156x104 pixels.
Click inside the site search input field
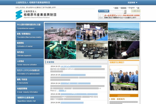coord(116,11)
